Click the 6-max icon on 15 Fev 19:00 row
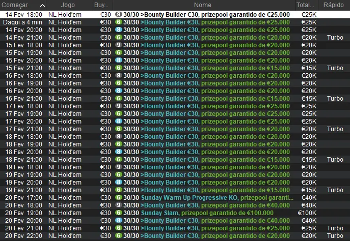This screenshot has width=350, height=241. [119, 52]
